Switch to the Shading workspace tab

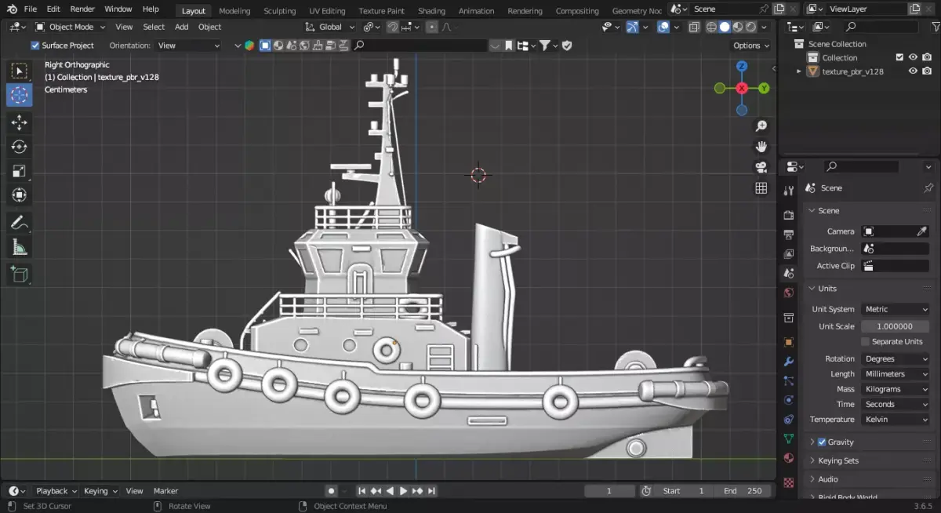431,11
